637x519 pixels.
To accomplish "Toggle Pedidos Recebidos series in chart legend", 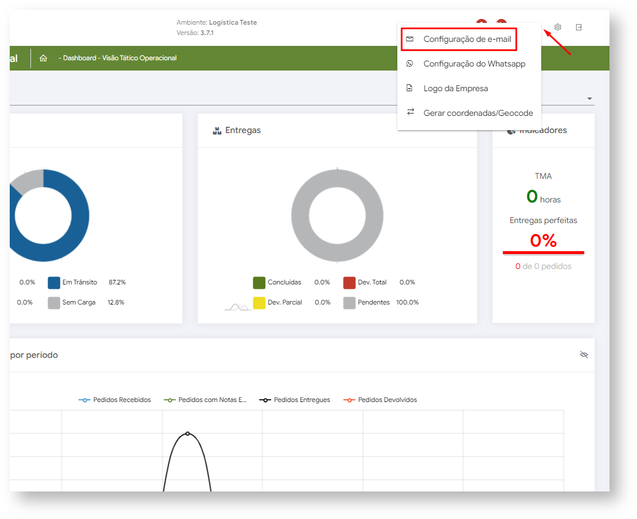I will tap(115, 400).
